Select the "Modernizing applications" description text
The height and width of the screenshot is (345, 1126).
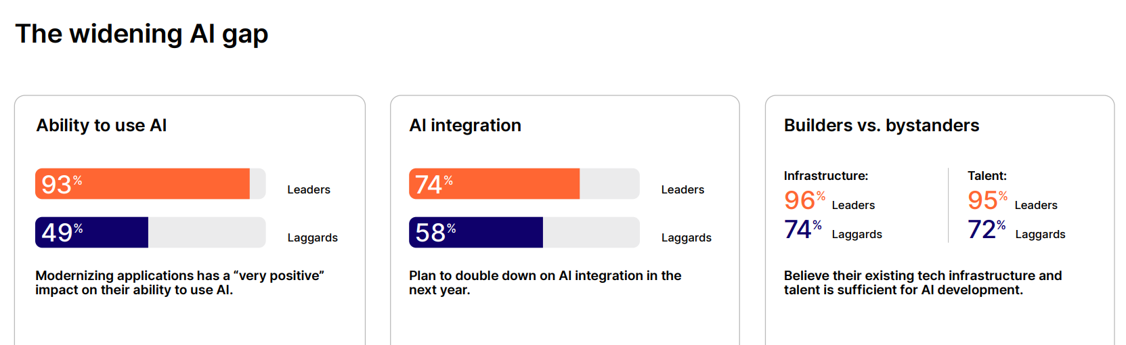tap(179, 283)
